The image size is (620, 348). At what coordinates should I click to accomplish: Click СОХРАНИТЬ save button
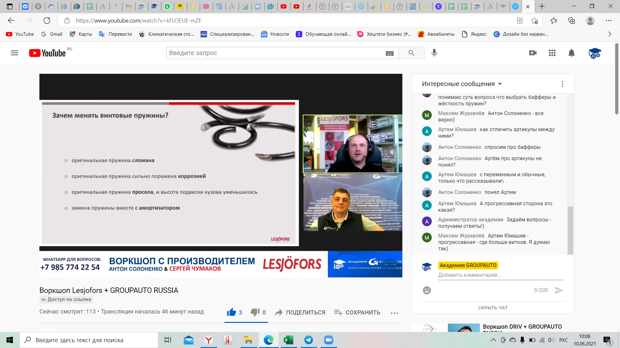tap(357, 313)
